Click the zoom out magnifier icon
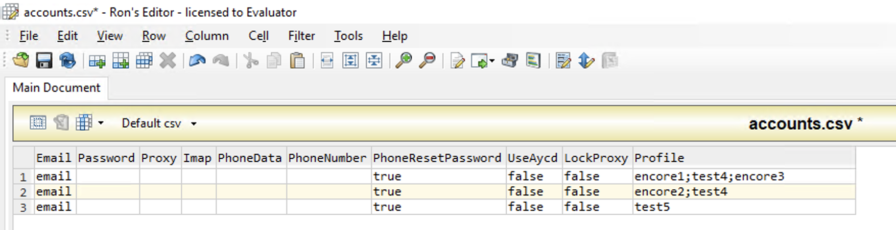The width and height of the screenshot is (896, 230). click(427, 61)
